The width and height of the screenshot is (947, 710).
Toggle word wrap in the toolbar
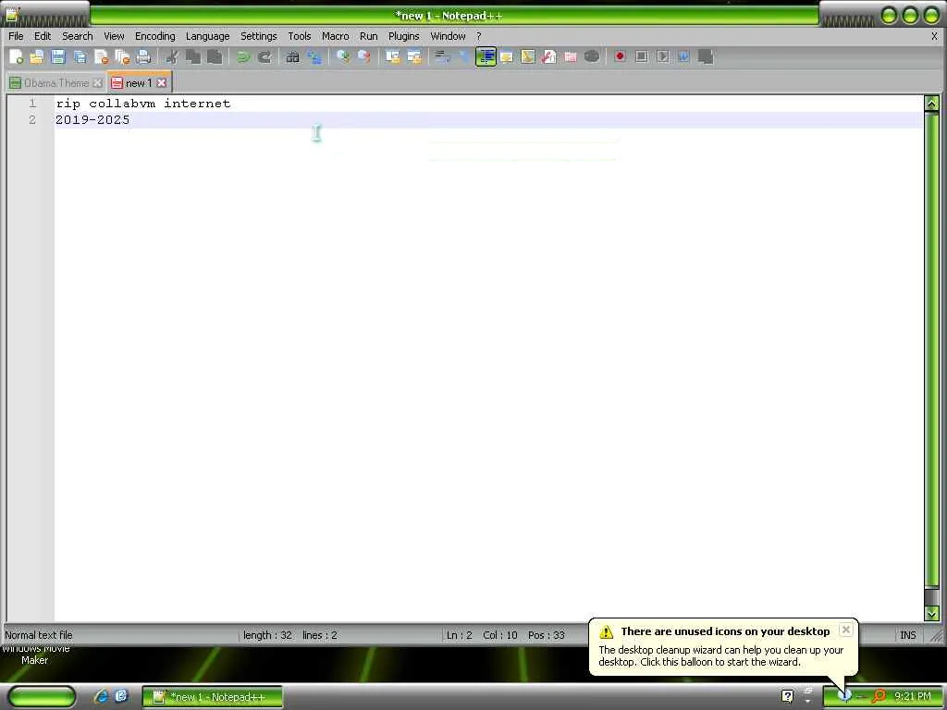(443, 56)
